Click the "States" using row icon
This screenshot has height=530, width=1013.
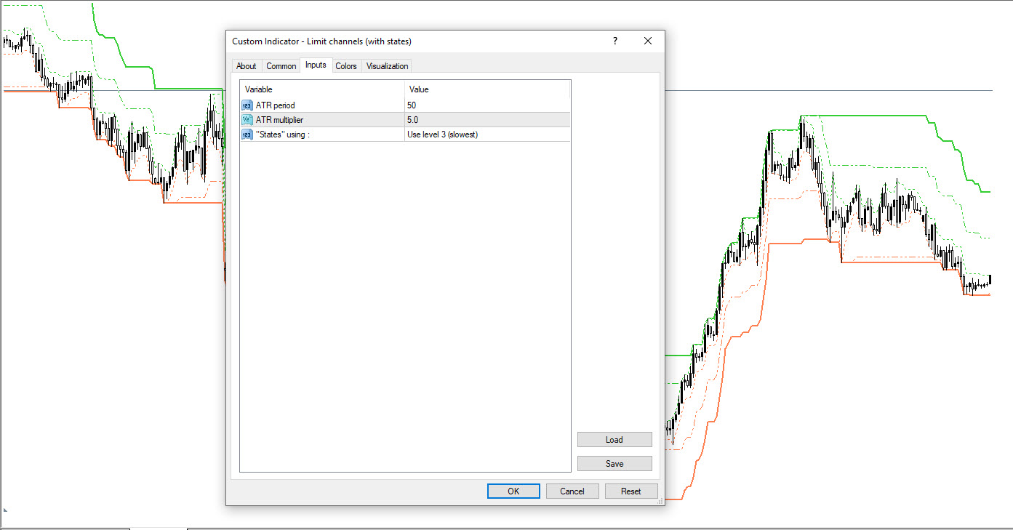pyautogui.click(x=247, y=134)
